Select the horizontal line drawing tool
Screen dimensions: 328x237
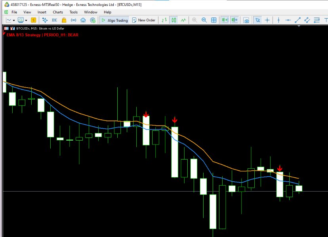(x=288, y=20)
